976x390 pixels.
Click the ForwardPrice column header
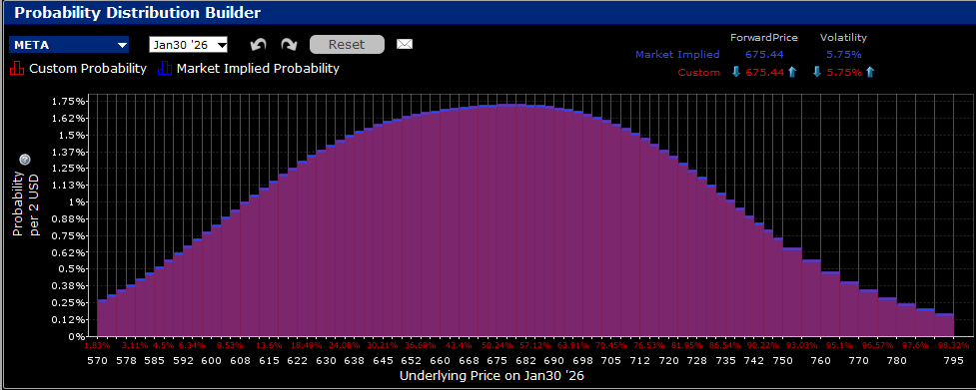(764, 38)
